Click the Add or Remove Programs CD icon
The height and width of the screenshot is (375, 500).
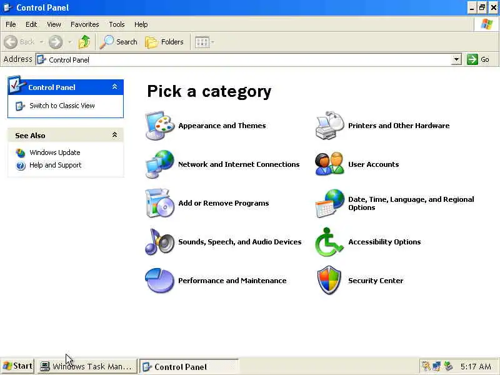160,203
